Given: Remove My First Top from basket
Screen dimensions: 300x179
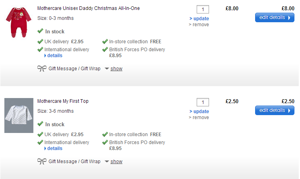Looking at the screenshot, I should [x=199, y=117].
